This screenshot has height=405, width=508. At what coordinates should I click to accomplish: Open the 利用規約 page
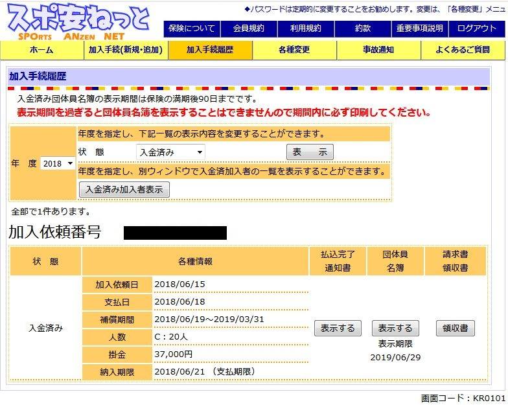[x=306, y=29]
